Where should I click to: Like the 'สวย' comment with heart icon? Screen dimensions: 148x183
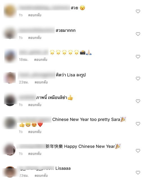(138, 11)
